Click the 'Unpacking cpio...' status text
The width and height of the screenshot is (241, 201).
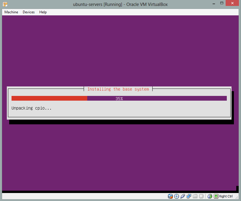pos(31,108)
